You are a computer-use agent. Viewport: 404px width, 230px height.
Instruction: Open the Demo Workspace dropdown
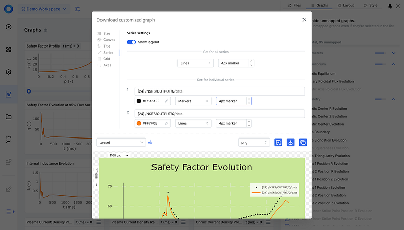point(43,9)
